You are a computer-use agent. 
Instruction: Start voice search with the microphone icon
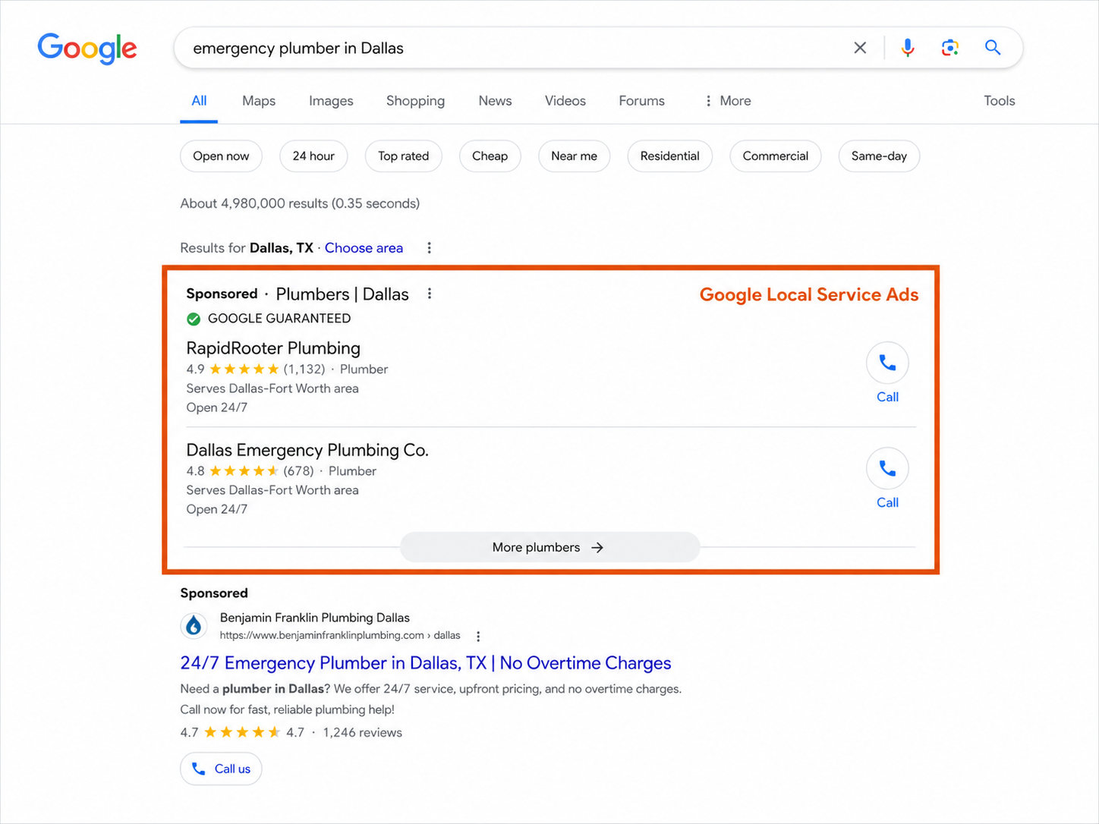[907, 48]
